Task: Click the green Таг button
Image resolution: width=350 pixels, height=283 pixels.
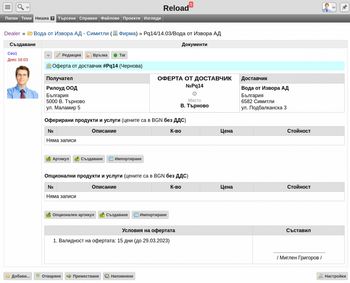Action: (x=119, y=55)
